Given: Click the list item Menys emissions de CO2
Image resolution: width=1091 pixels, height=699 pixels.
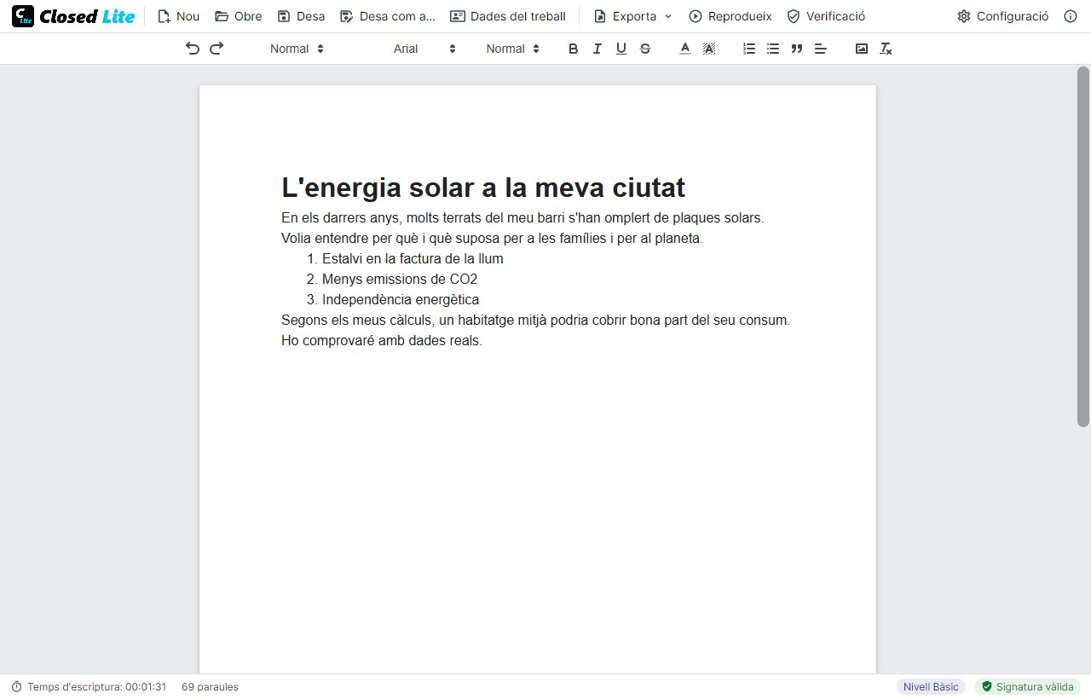Looking at the screenshot, I should pyautogui.click(x=400, y=279).
